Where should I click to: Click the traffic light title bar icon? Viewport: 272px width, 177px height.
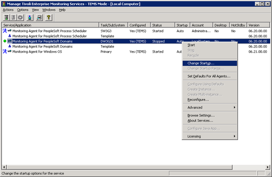4,4
